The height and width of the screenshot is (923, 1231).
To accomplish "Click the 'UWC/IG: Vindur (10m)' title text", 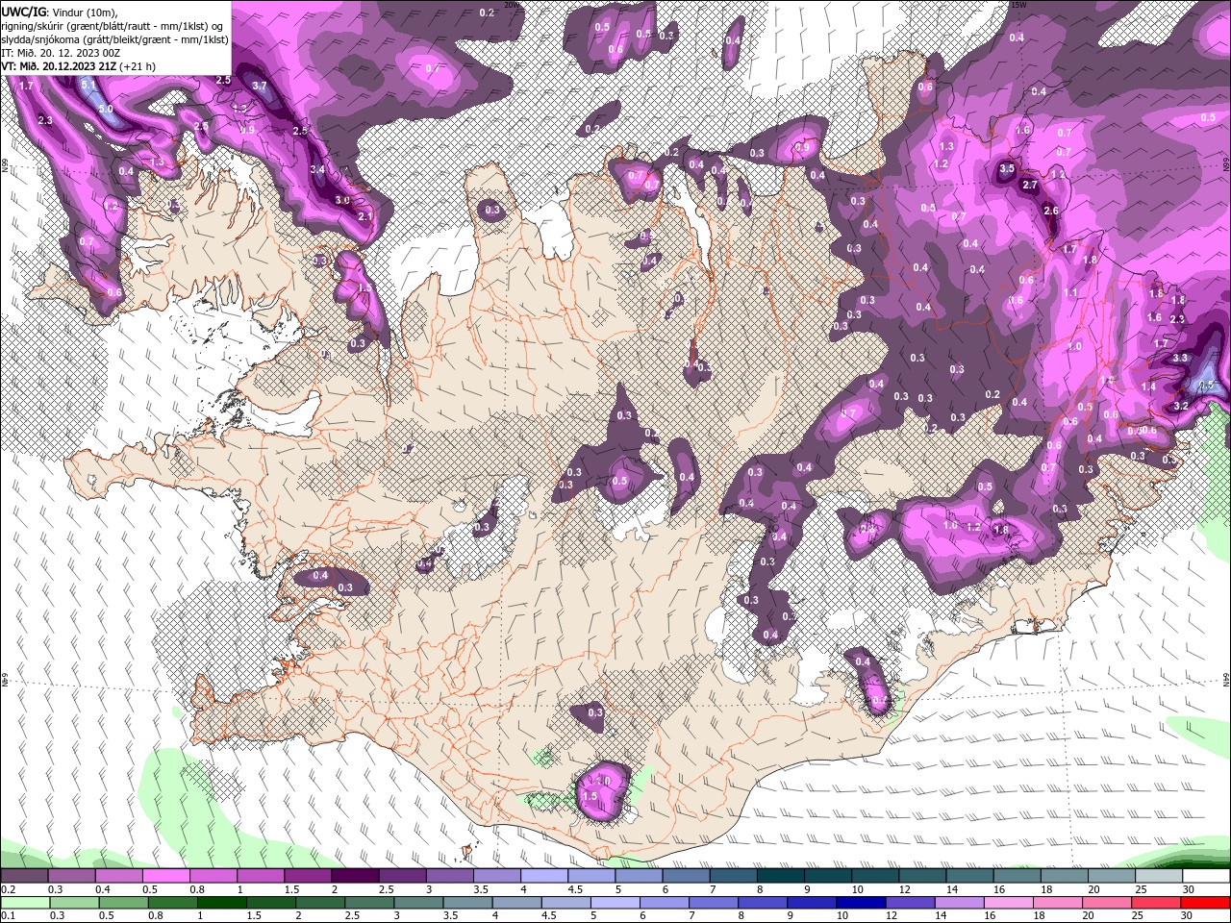I will tap(60, 12).
